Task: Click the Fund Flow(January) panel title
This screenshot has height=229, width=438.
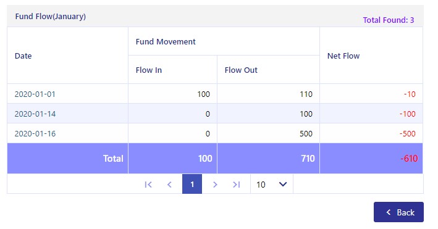Action: point(50,17)
